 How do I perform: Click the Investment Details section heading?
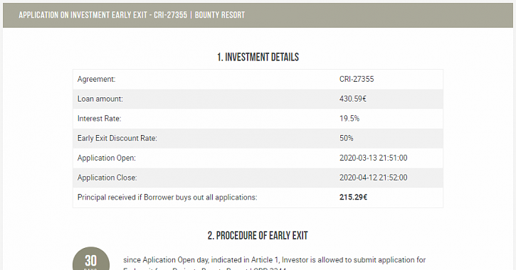click(258, 57)
